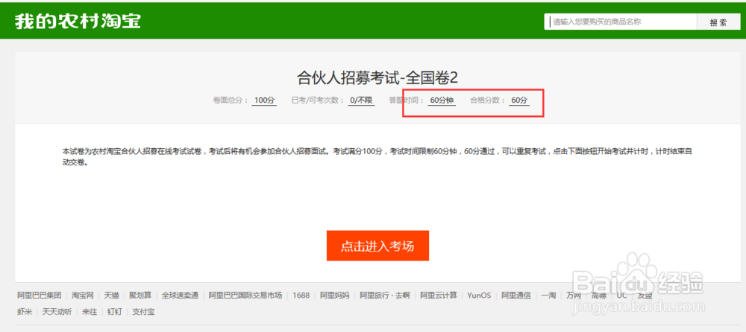
Task: Open the 一淘 footer link
Action: (548, 295)
